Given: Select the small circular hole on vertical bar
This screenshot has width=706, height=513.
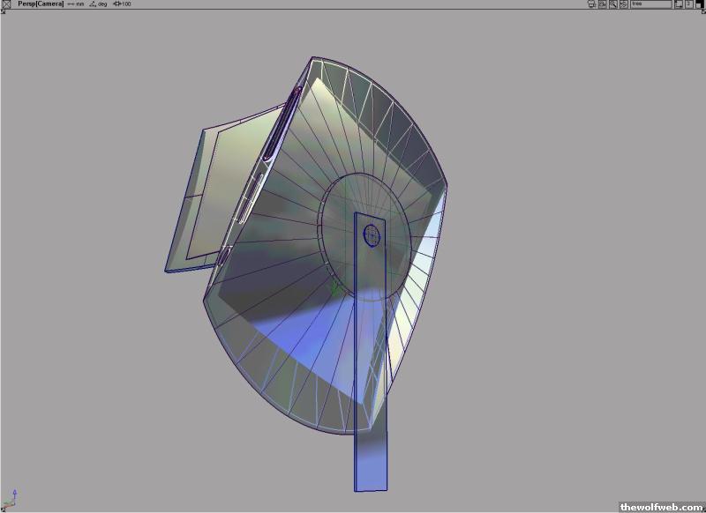Looking at the screenshot, I should click(372, 235).
